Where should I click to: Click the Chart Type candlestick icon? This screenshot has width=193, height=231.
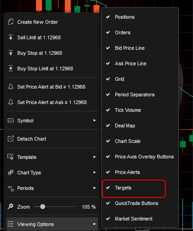(x=10, y=173)
